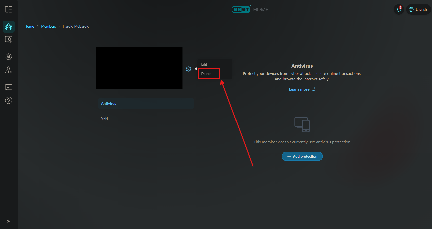Click the redacted member profile card

point(139,68)
